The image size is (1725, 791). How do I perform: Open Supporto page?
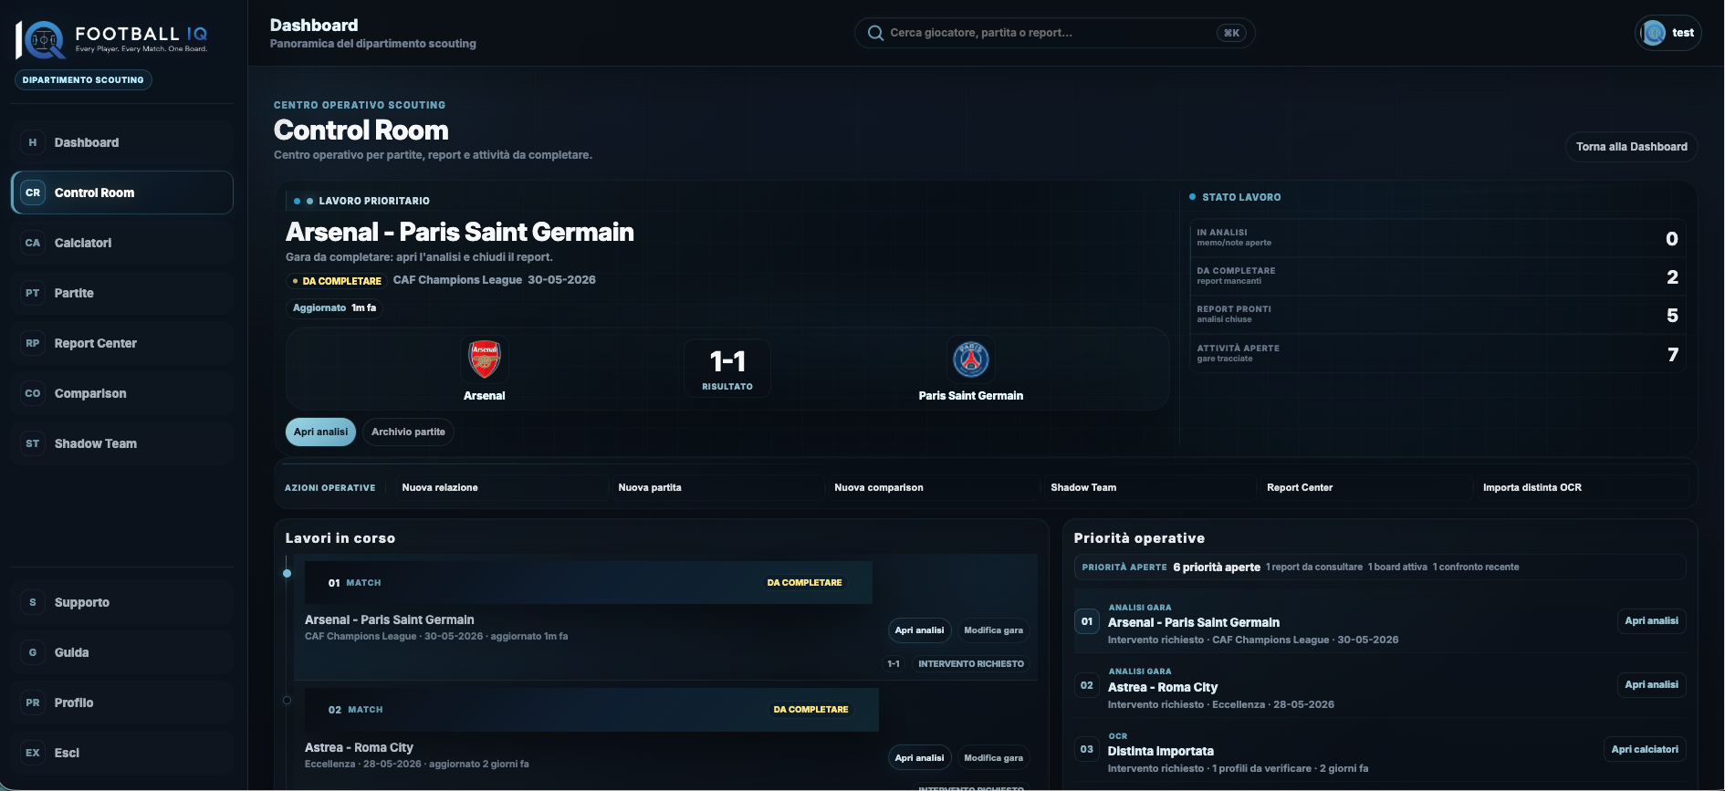coord(122,602)
